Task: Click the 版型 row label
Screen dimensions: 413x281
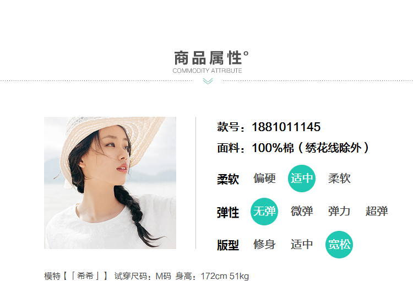Action: point(228,245)
